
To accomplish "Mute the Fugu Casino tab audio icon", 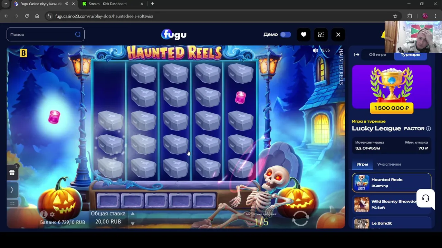I will pyautogui.click(x=66, y=4).
